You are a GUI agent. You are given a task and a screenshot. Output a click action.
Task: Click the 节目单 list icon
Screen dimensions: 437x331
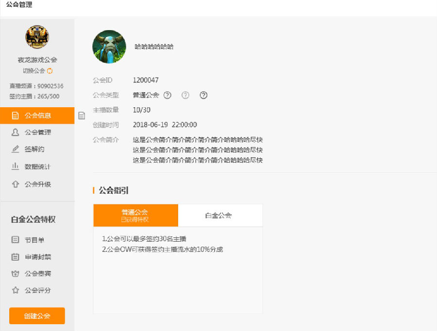click(x=16, y=240)
